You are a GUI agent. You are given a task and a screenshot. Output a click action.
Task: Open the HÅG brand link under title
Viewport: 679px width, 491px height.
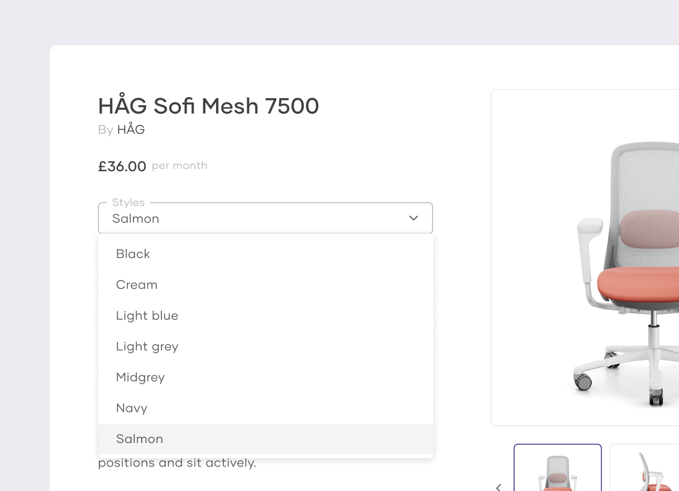[x=131, y=130]
